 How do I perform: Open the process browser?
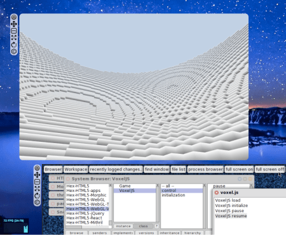(205, 169)
